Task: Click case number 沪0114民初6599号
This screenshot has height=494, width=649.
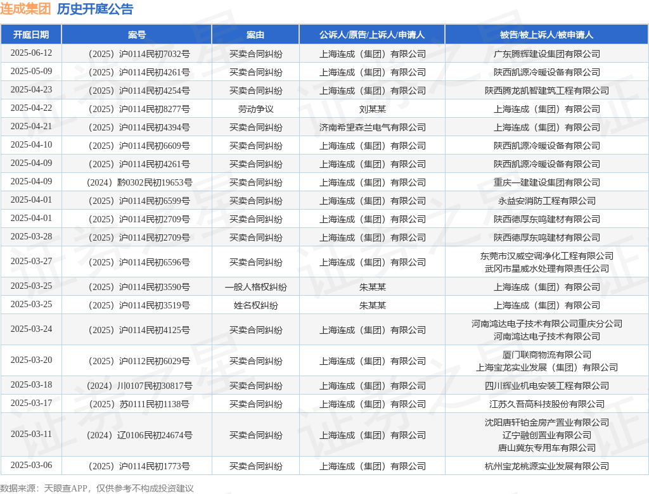Action: click(139, 201)
